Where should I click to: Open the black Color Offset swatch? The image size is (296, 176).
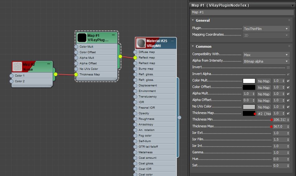click(x=249, y=87)
